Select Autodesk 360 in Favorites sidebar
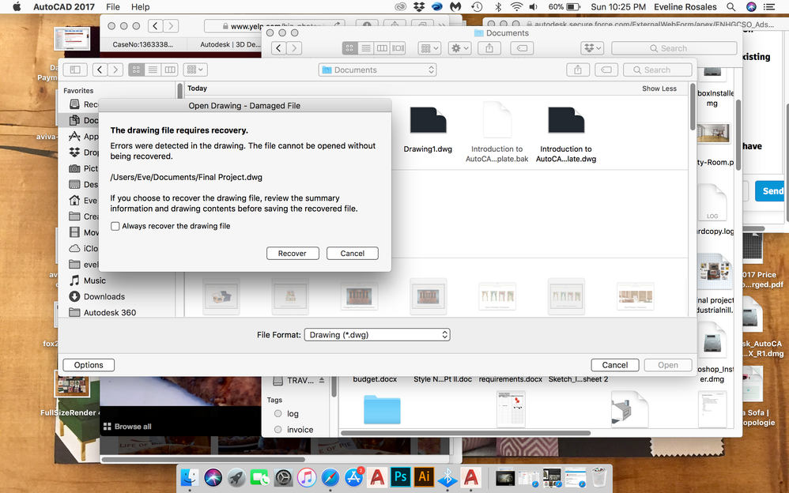Viewport: 789px width, 493px height. [110, 312]
